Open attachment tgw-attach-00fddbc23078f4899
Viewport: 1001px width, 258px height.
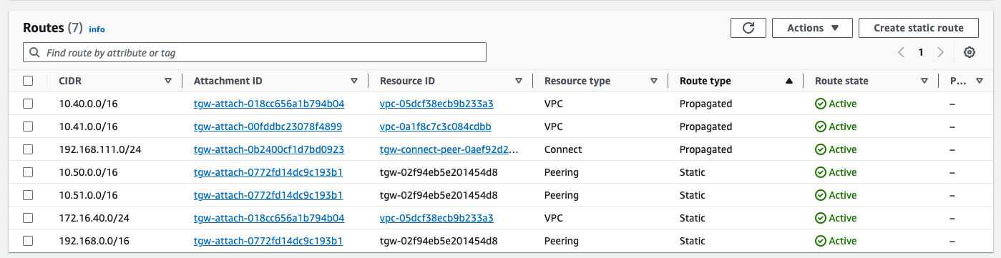[x=268, y=126]
